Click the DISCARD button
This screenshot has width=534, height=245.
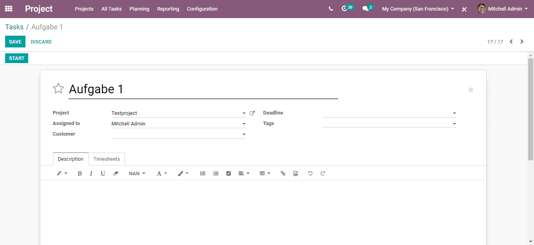point(41,42)
